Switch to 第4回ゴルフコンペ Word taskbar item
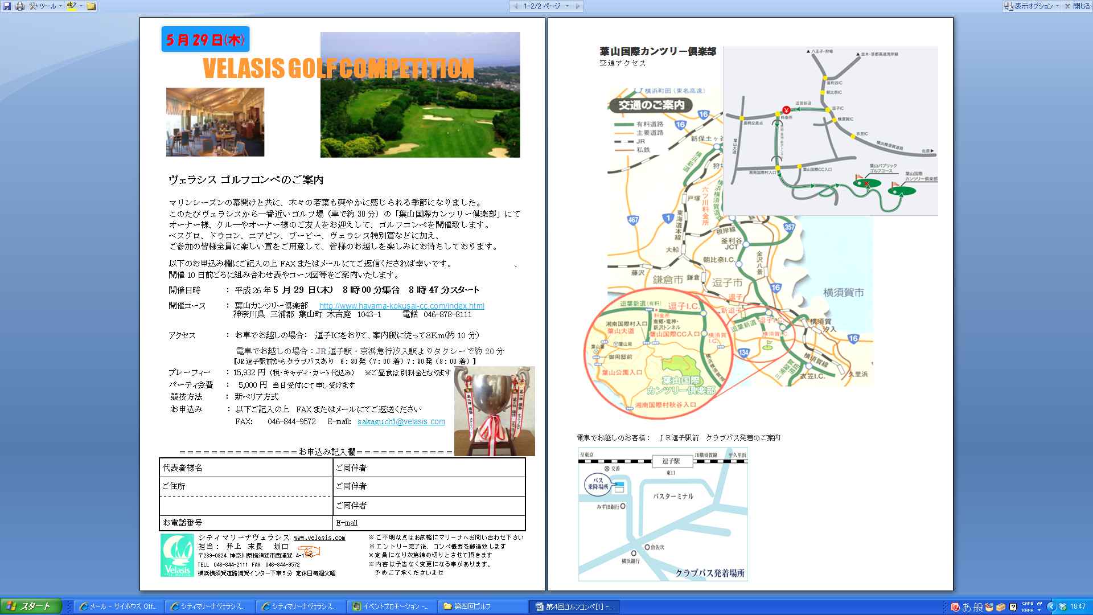Image resolution: width=1093 pixels, height=615 pixels. pos(574,606)
